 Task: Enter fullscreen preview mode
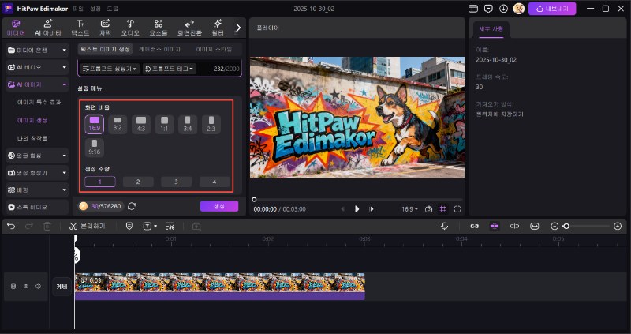(457, 209)
